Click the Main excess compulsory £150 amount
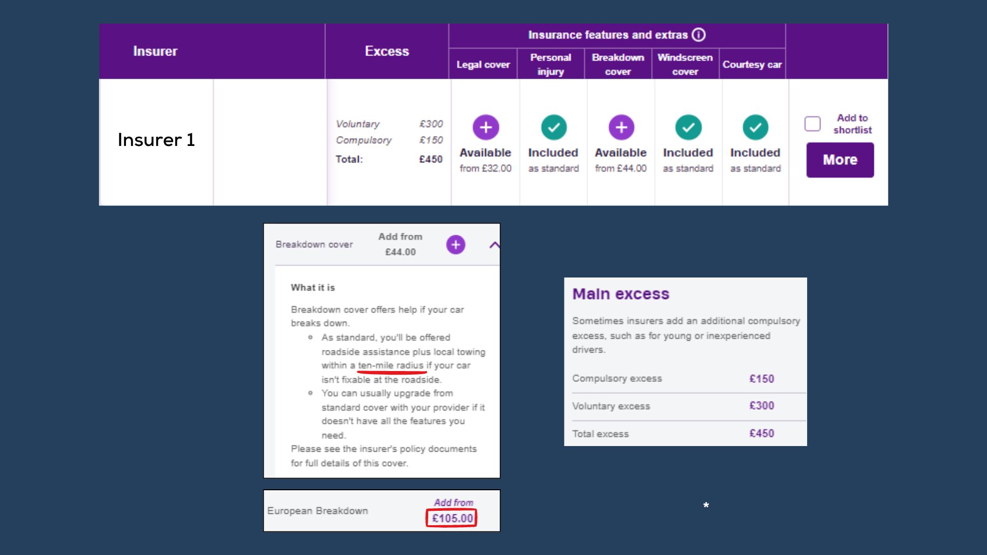The image size is (987, 555). (761, 378)
